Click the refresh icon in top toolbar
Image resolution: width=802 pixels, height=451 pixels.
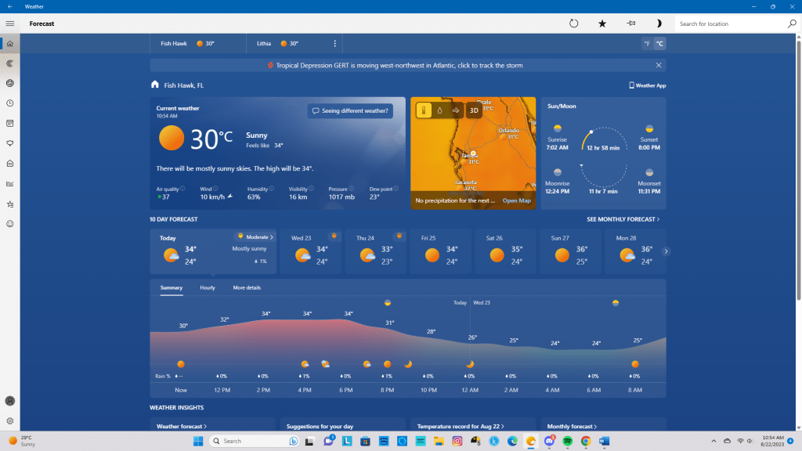point(573,23)
